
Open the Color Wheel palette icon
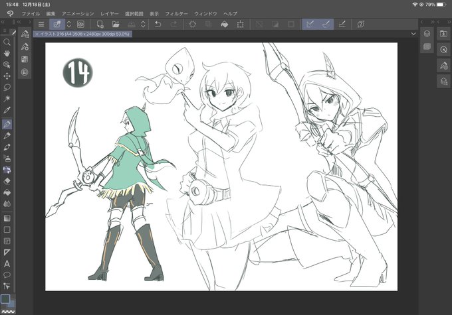[x=25, y=72]
